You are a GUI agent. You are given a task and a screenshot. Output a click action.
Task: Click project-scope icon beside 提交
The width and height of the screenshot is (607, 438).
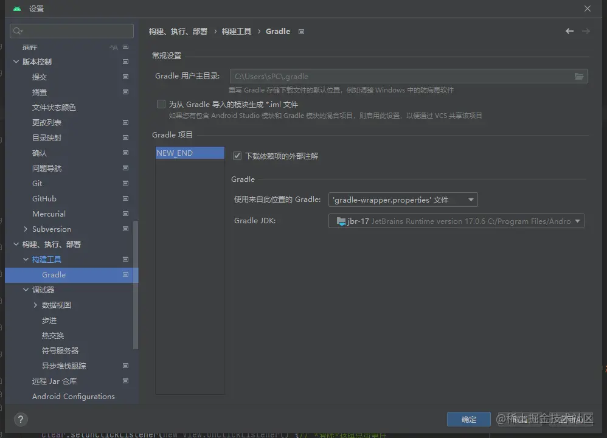pyautogui.click(x=125, y=77)
